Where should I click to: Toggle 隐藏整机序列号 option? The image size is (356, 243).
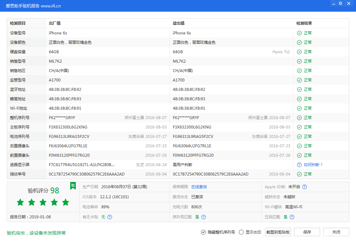[x=218, y=232]
